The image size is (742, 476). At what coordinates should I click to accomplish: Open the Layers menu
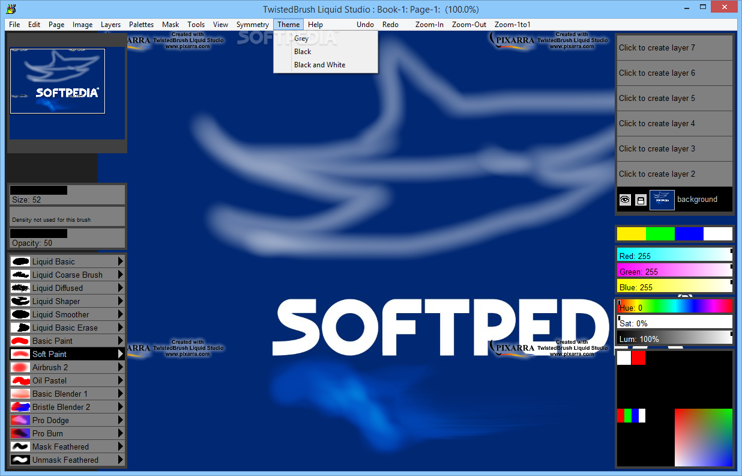pos(110,25)
